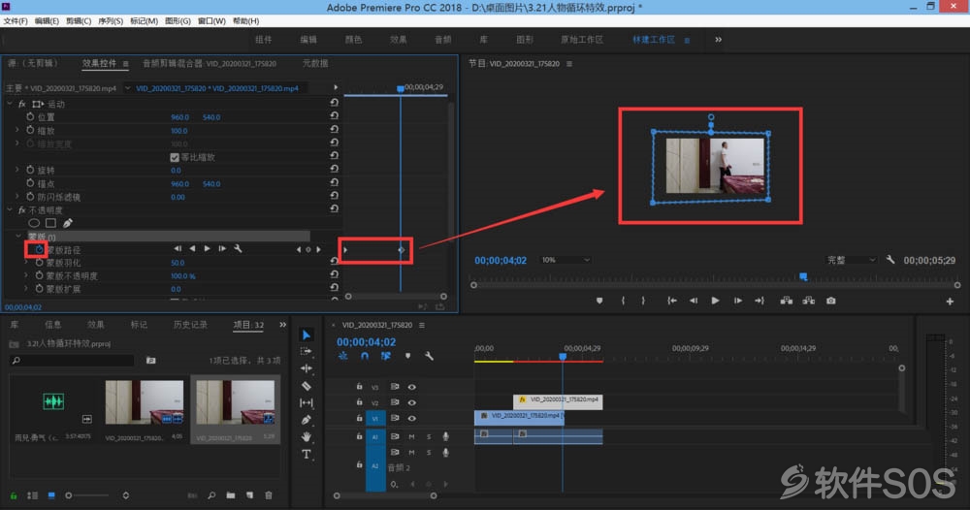The height and width of the screenshot is (510, 970).
Task: Step back one frame in Program monitor
Action: pos(694,301)
